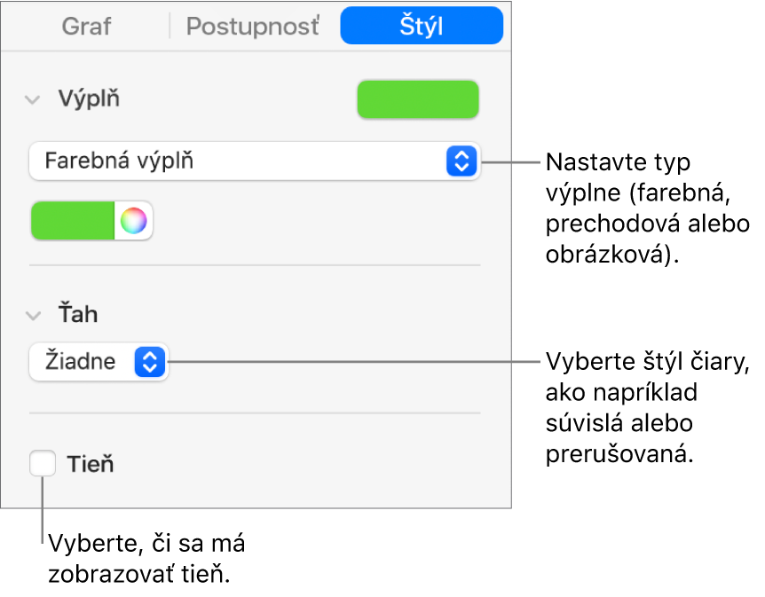Click the line style callout text "Vyberte štýl čiary"
The image size is (765, 597).
click(x=648, y=363)
